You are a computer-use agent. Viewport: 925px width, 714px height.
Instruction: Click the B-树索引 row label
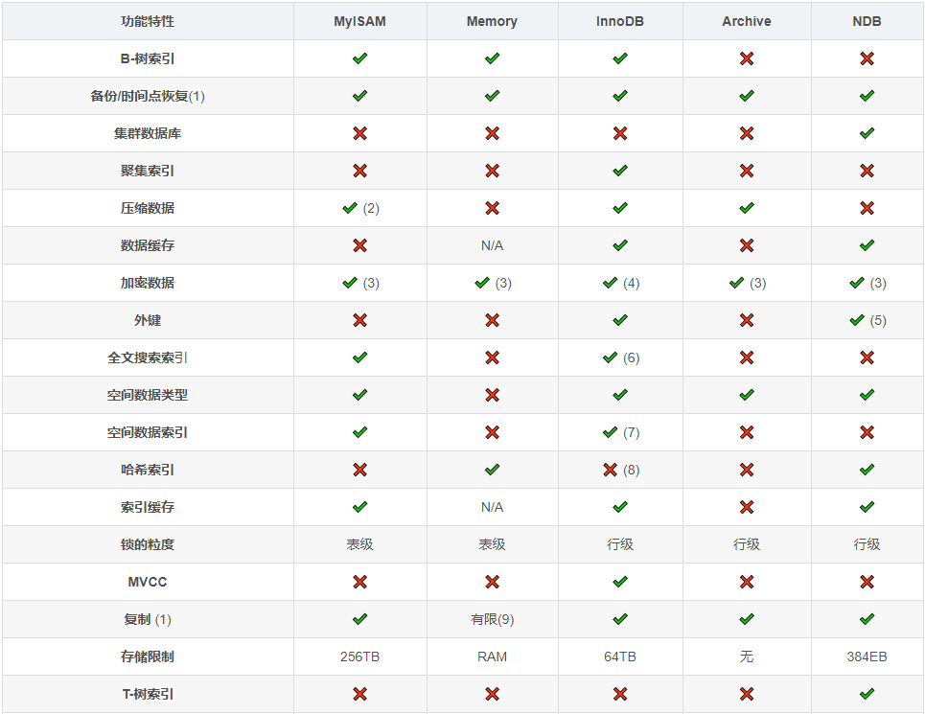click(148, 58)
